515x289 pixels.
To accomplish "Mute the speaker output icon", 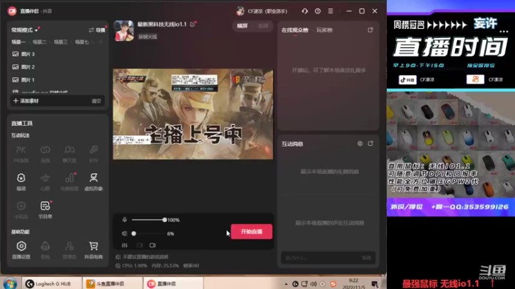I will tap(124, 234).
